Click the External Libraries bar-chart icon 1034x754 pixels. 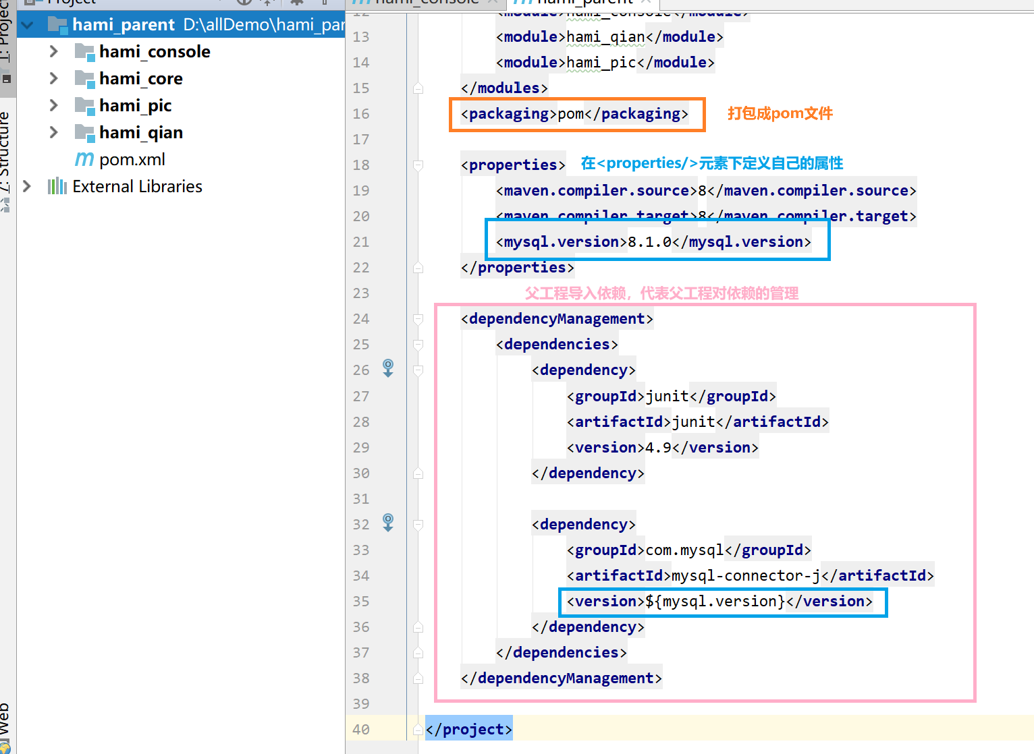click(x=57, y=186)
